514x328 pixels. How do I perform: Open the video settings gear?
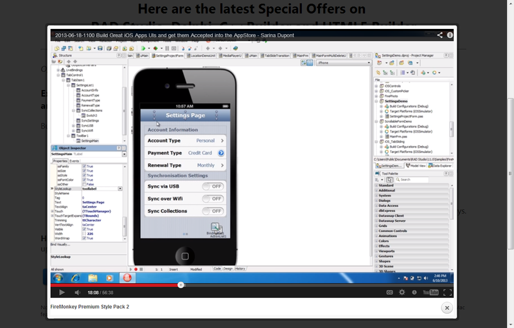click(x=402, y=292)
